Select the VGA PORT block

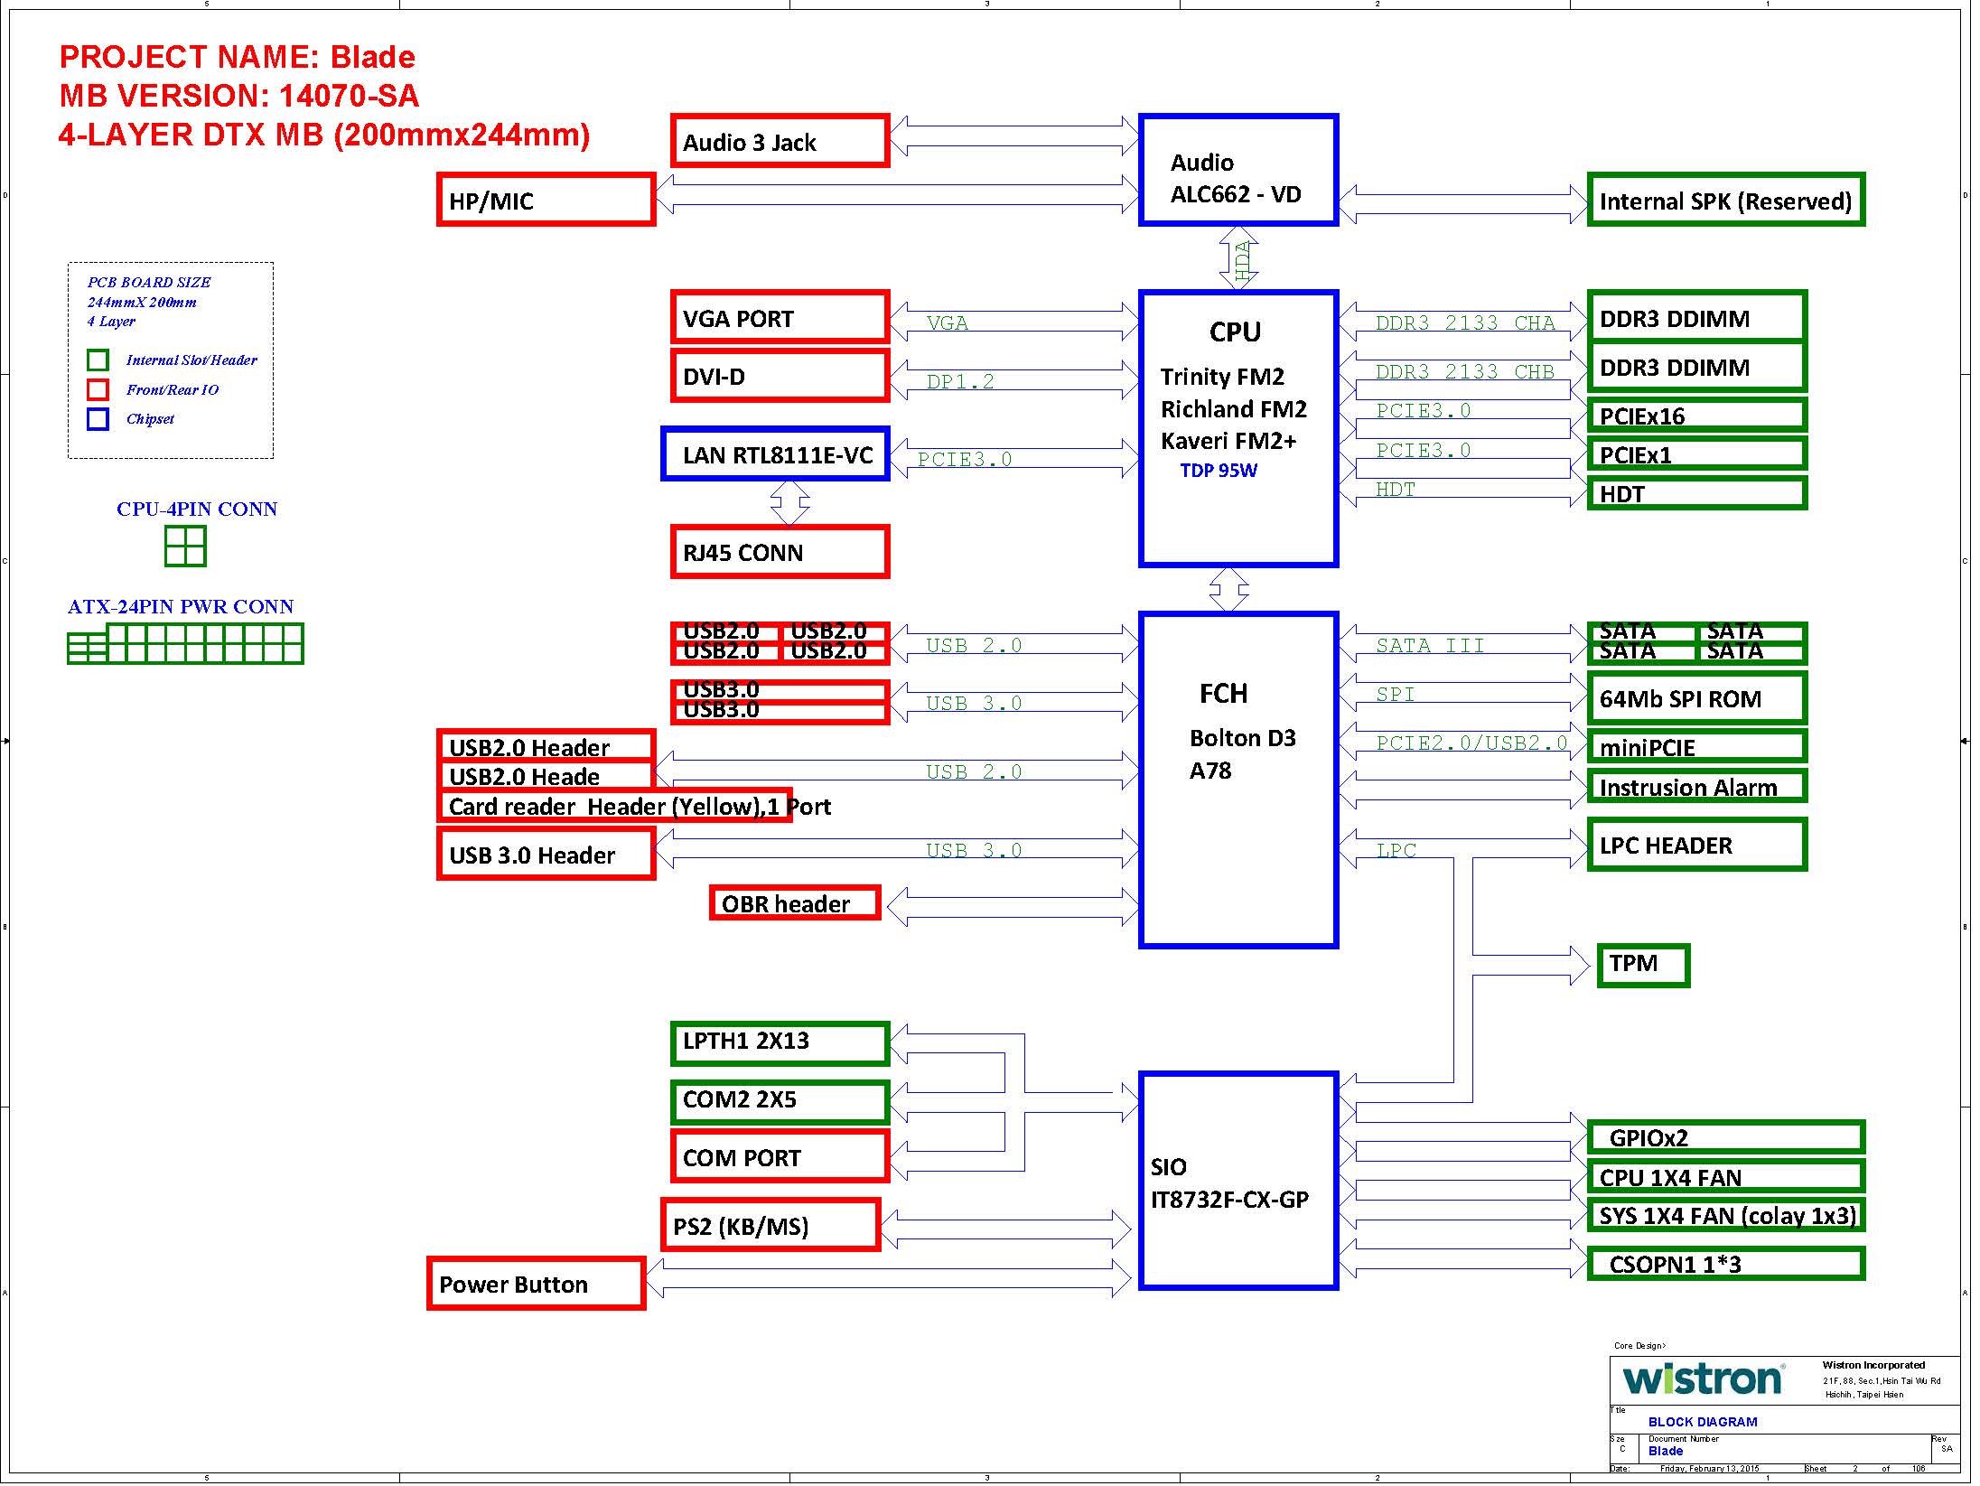click(x=780, y=317)
